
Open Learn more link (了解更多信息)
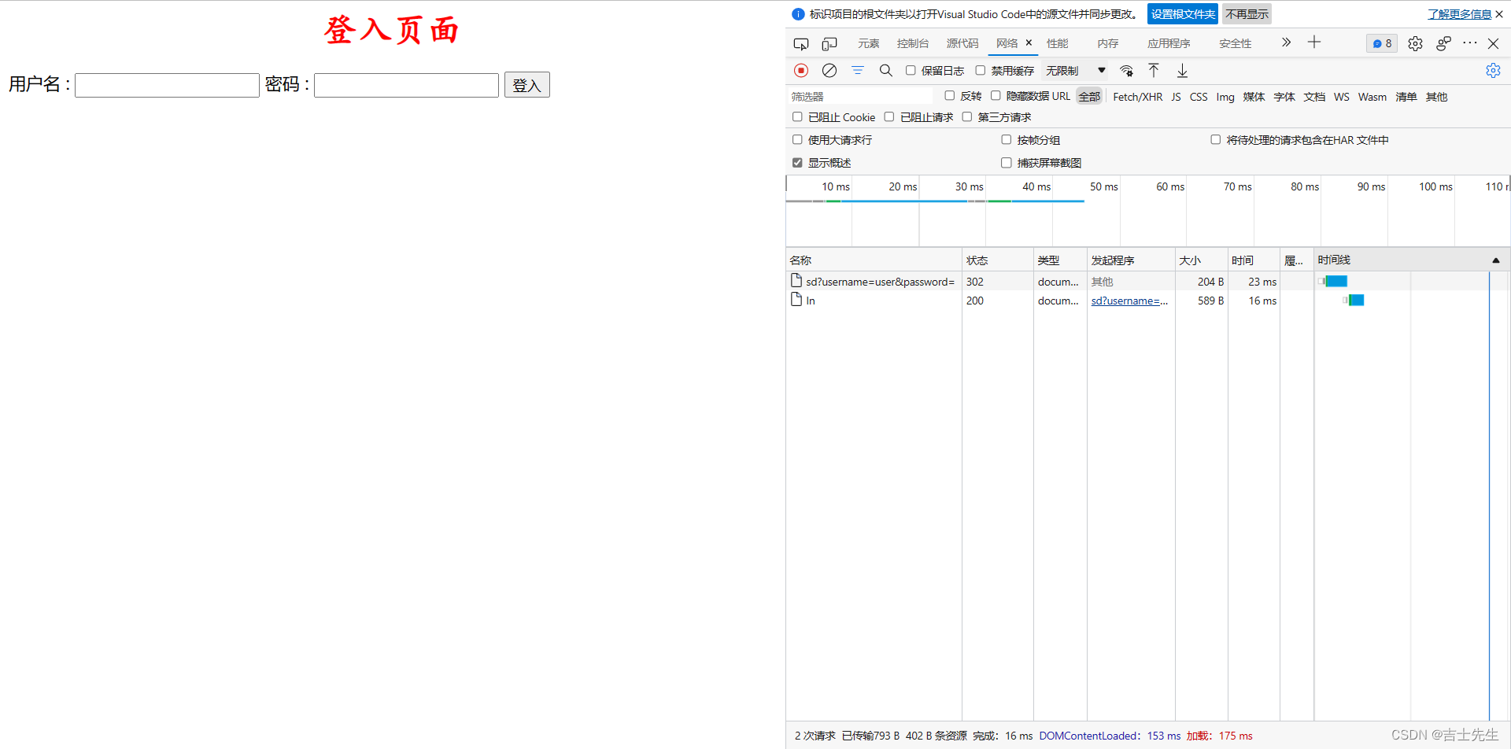1459,14
